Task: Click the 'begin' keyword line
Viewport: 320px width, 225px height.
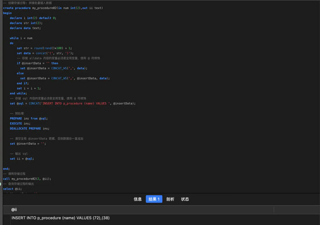Action: pos(7,13)
